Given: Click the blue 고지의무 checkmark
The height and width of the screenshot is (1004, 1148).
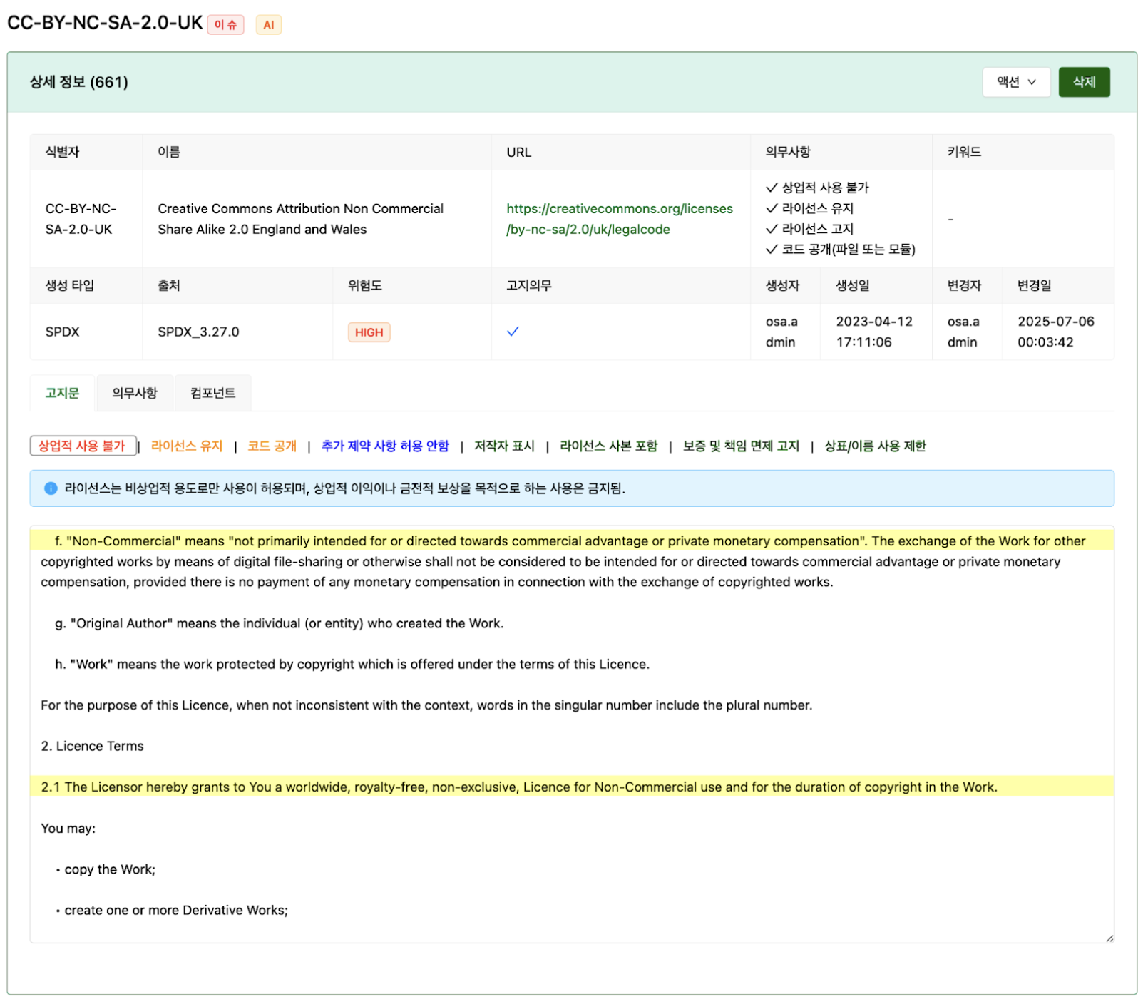Looking at the screenshot, I should [512, 332].
